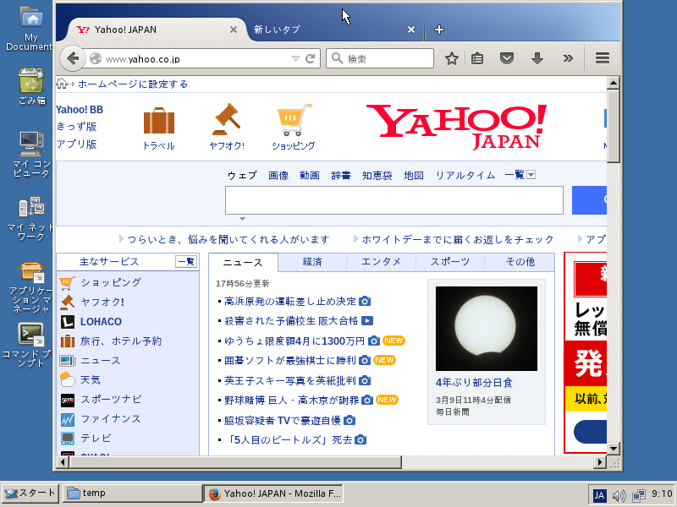Screen dimensions: 677x507
Task: Bookmark this page with the star icon
Action: (x=452, y=58)
